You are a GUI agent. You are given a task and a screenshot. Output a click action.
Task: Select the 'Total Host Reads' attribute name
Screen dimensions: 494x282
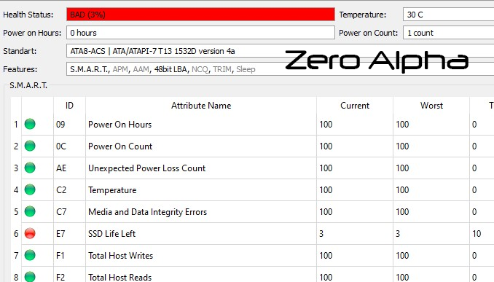click(x=119, y=278)
